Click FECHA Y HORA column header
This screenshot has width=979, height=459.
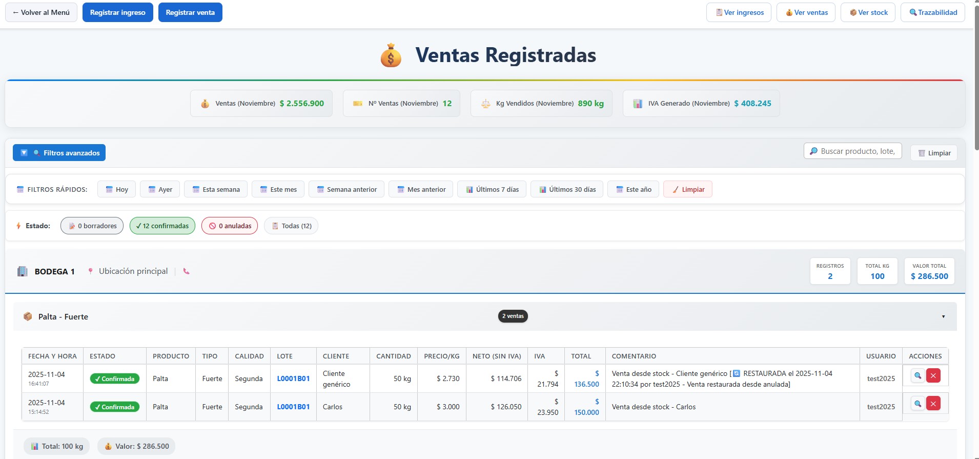tap(52, 356)
